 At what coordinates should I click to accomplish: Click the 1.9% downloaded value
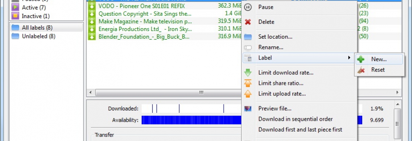coord(377,109)
